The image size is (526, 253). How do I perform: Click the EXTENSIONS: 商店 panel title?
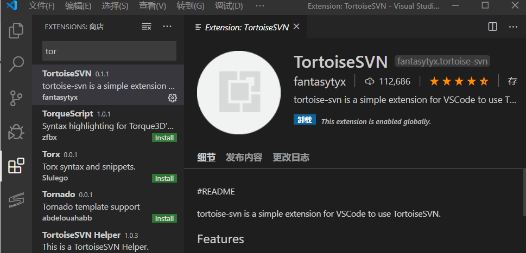[74, 27]
